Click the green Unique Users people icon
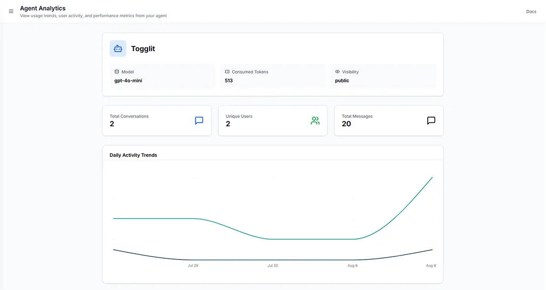 point(315,121)
